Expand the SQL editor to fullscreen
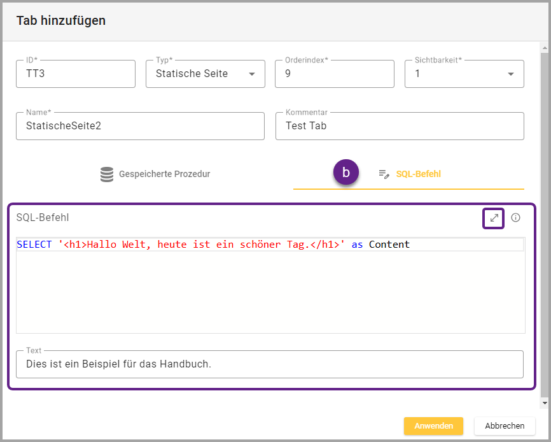551x442 pixels. click(494, 218)
